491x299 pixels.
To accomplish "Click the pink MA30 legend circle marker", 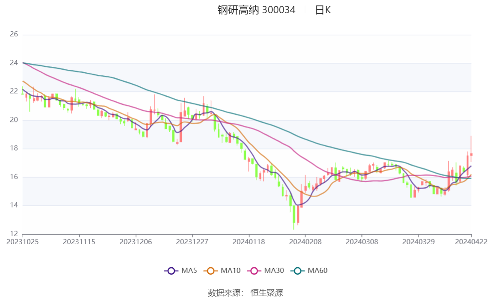I will pos(254,271).
